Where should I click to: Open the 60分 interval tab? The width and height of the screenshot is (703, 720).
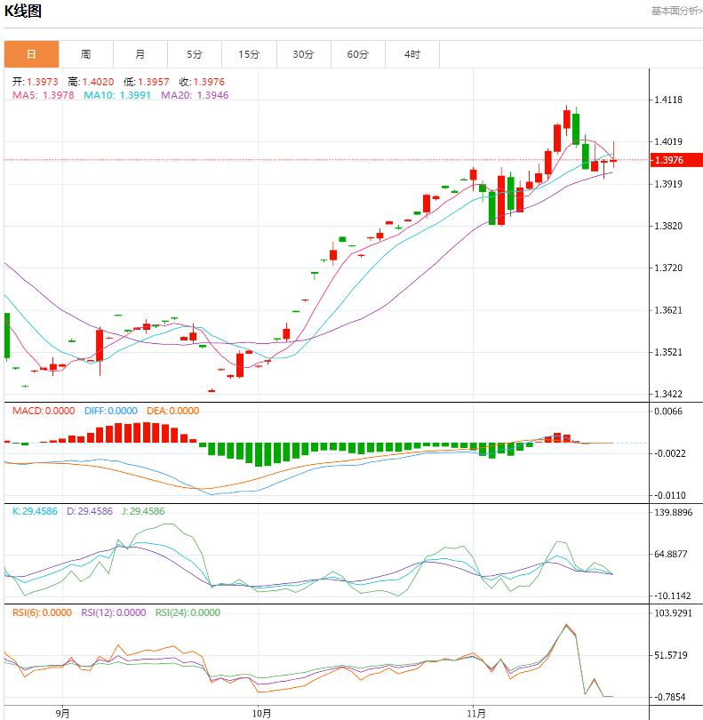pyautogui.click(x=358, y=54)
